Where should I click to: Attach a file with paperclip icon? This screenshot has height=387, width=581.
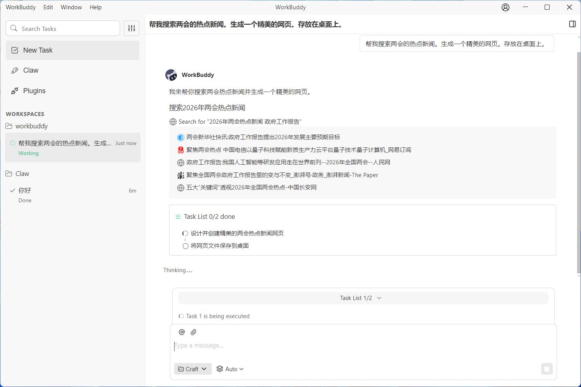[194, 332]
